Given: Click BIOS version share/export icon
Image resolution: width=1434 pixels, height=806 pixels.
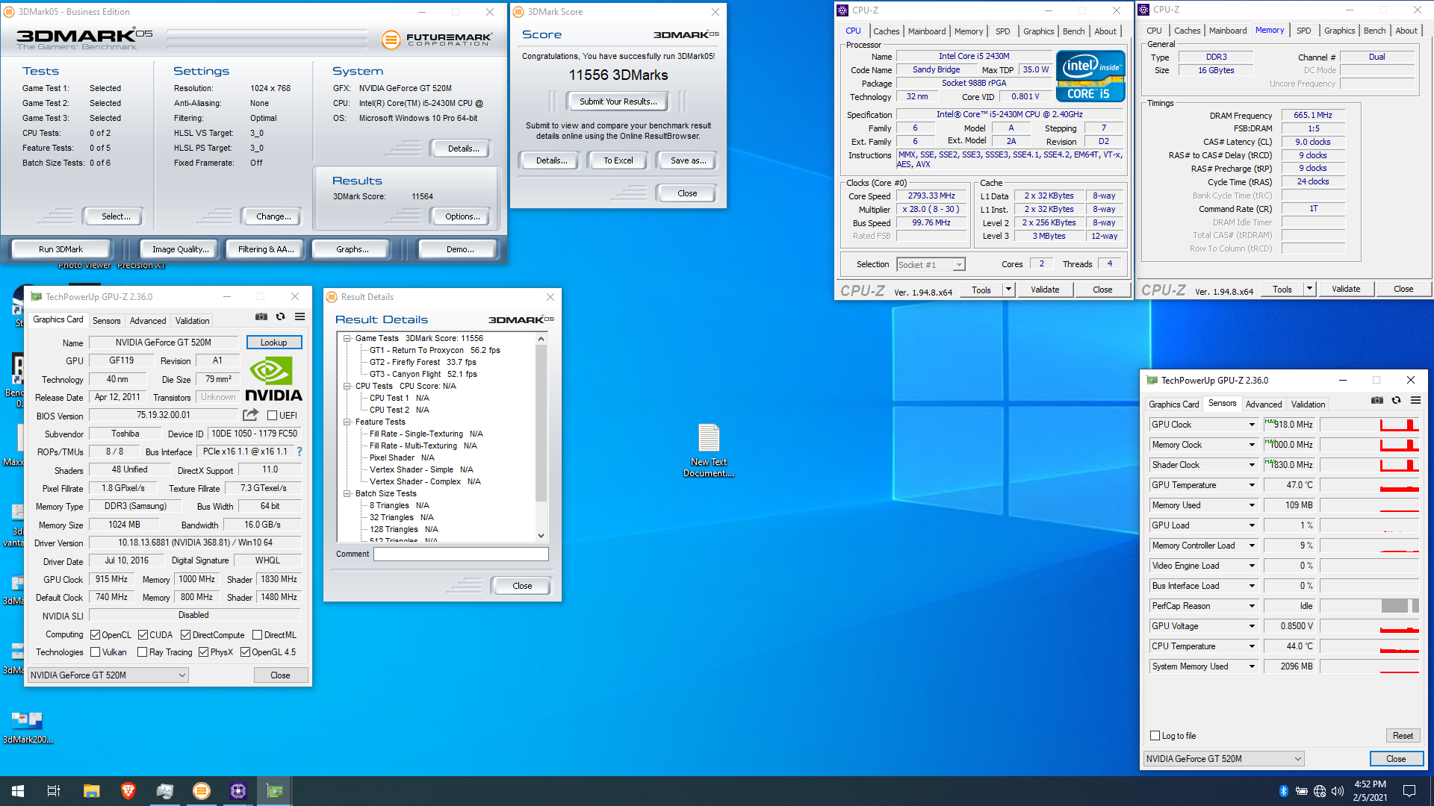Looking at the screenshot, I should coord(251,415).
